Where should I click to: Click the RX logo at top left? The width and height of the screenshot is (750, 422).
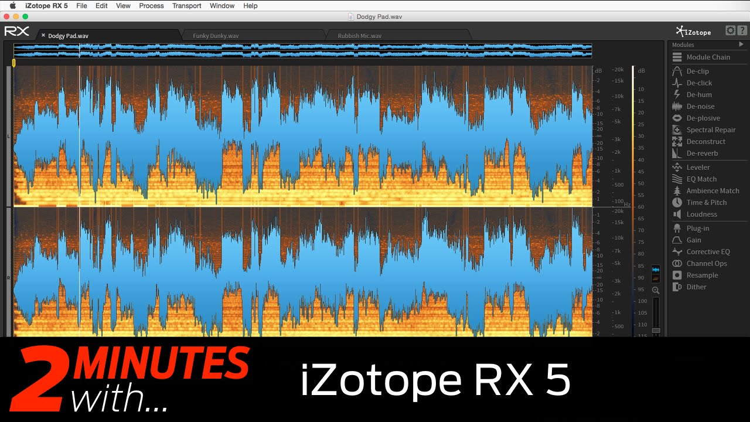tap(16, 31)
